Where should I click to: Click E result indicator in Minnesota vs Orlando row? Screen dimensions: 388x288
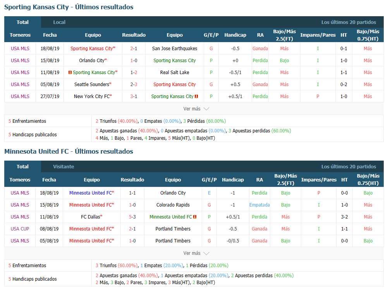(209, 193)
